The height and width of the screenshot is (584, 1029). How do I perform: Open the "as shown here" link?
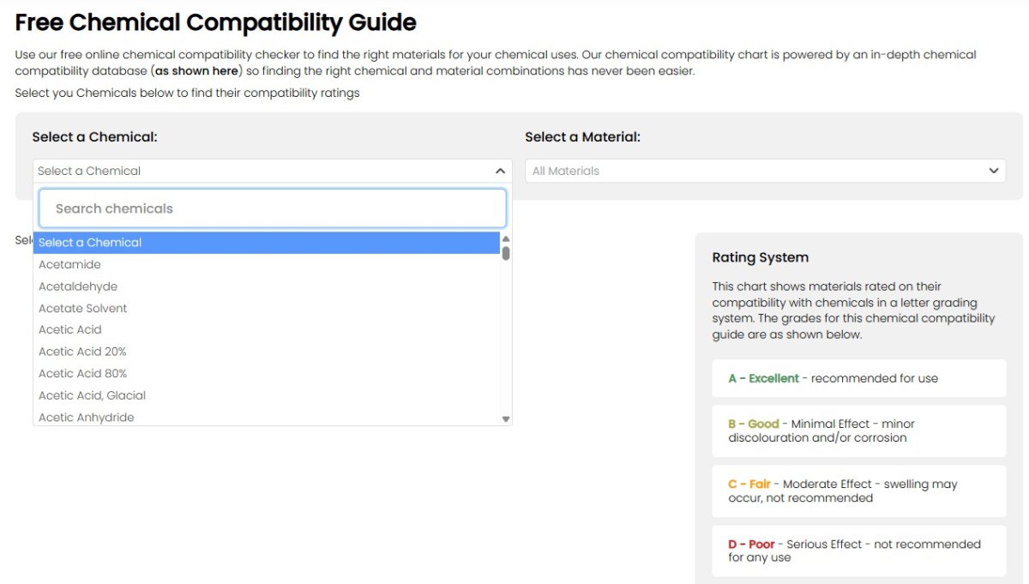(x=198, y=71)
